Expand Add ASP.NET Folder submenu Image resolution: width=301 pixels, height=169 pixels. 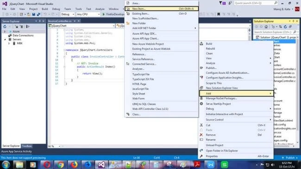(x=162, y=28)
